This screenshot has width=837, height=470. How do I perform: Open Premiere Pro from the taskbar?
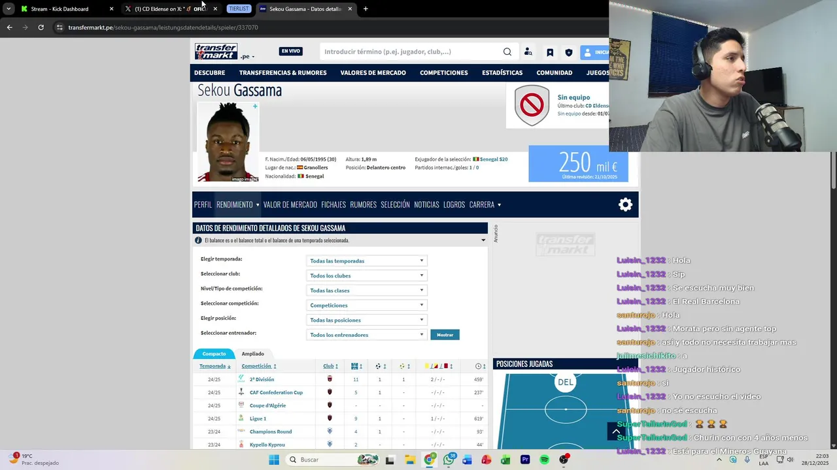pyautogui.click(x=525, y=460)
